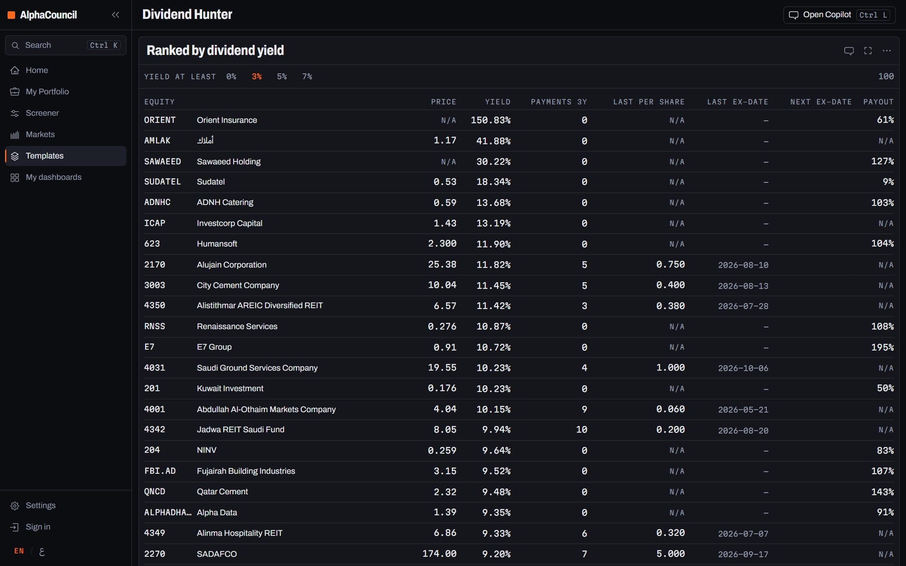Screen dimensions: 906x566
Task: Click the My dashboards grid icon
Action: pos(15,177)
